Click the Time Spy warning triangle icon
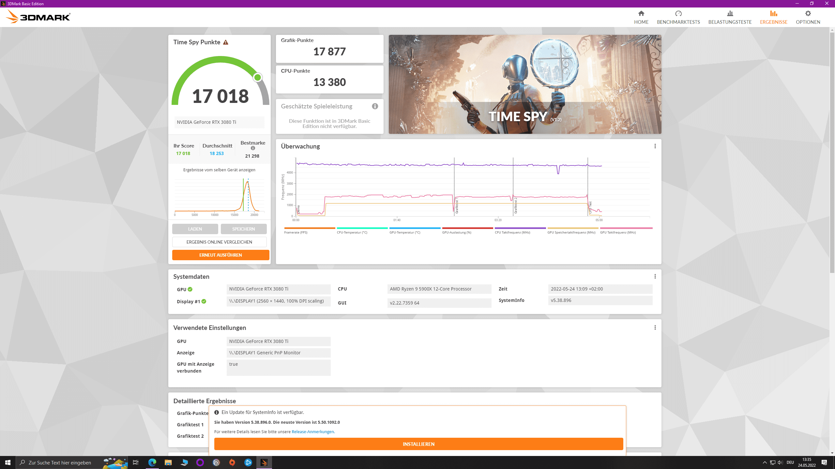The image size is (835, 469). [226, 42]
